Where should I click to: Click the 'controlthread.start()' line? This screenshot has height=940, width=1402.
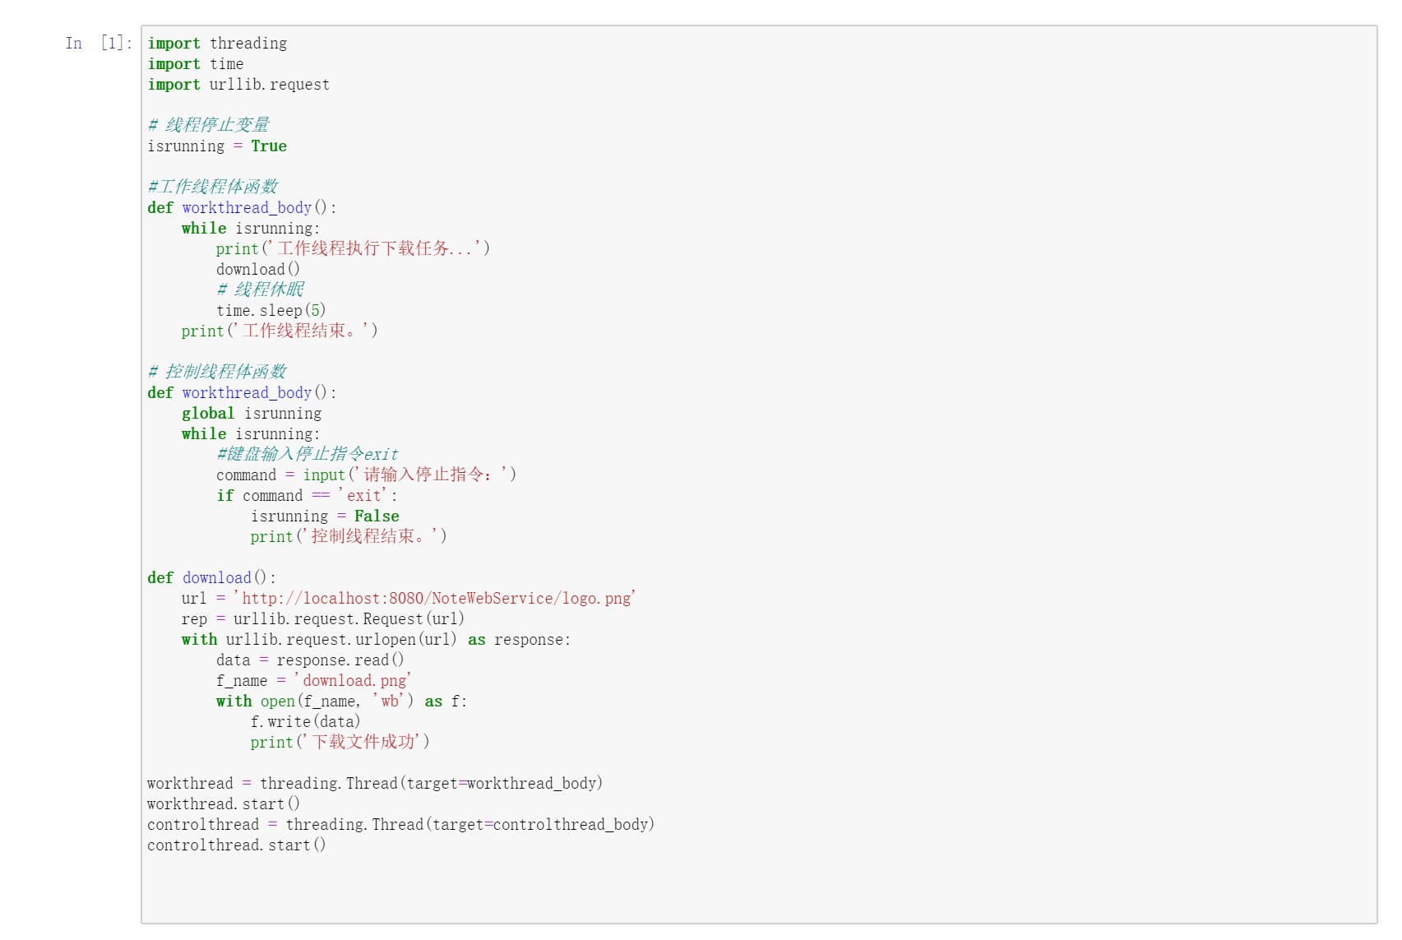point(237,845)
